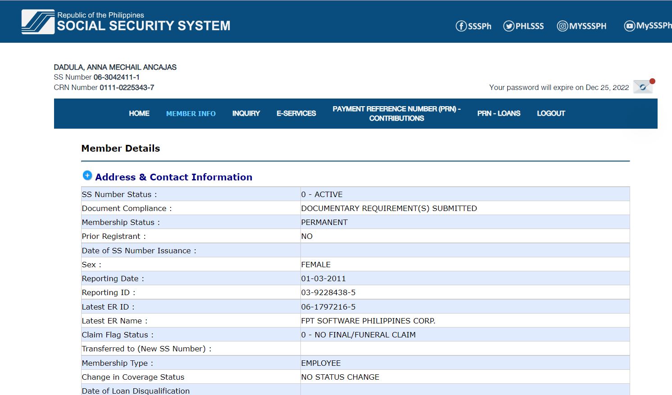The width and height of the screenshot is (672, 395).
Task: Expand Address & Contact Information plus icon
Action: click(87, 176)
